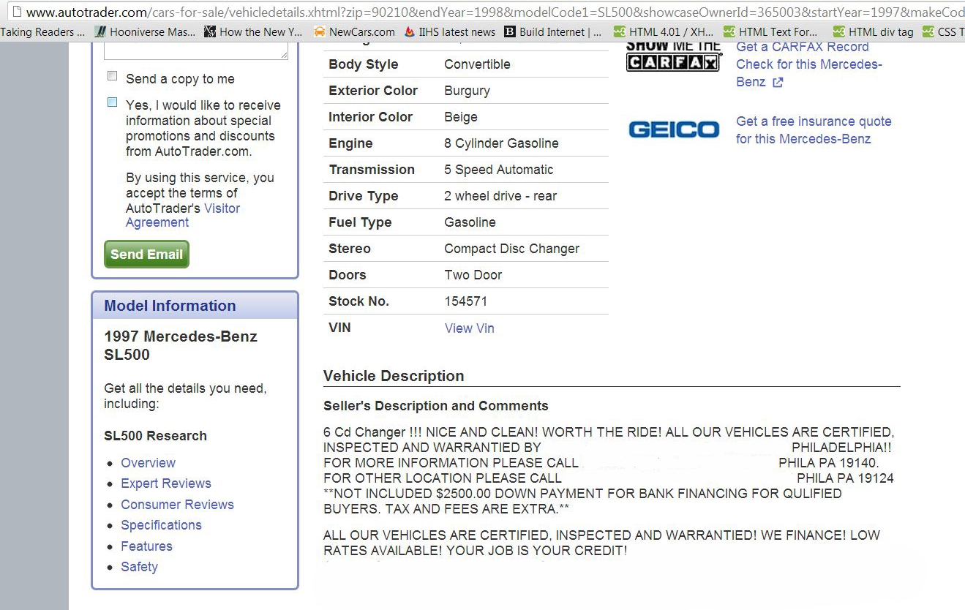
Task: Click the IIHS bookmark favicon
Action: [410, 32]
